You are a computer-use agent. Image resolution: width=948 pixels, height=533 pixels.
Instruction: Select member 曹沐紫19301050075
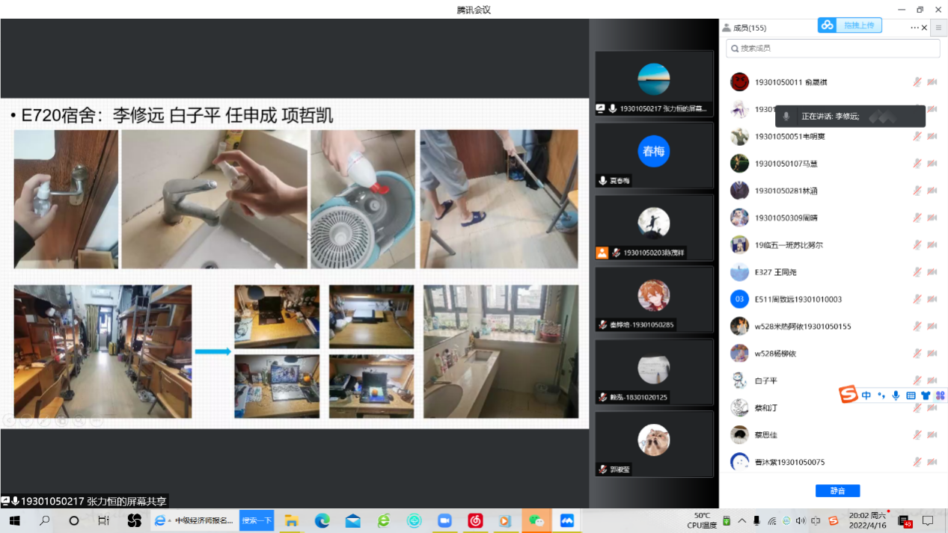click(x=833, y=462)
